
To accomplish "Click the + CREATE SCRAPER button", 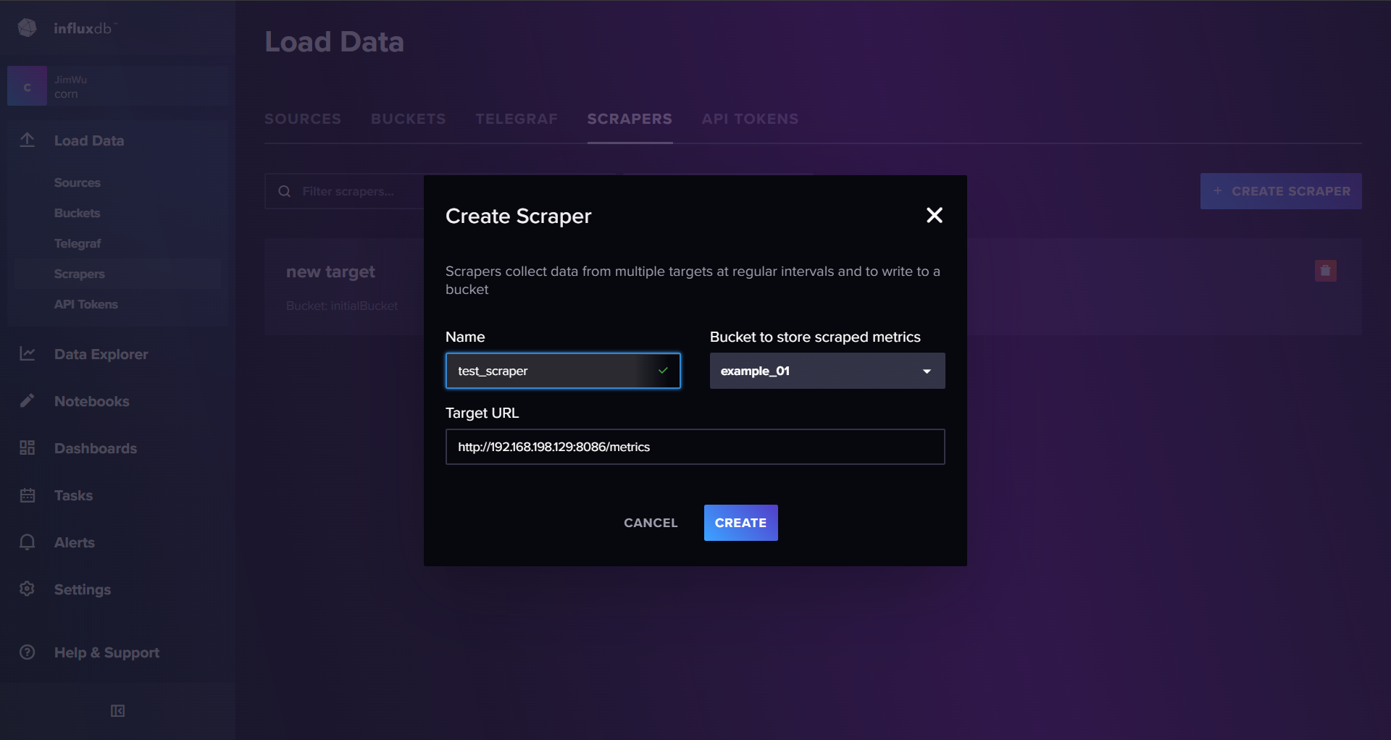I will tap(1281, 191).
